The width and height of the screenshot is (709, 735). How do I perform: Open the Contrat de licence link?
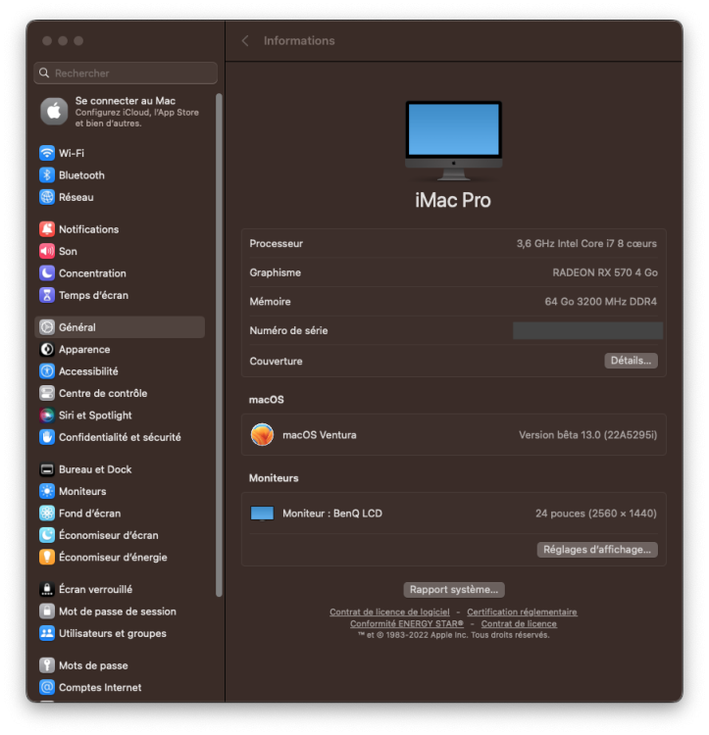click(519, 624)
